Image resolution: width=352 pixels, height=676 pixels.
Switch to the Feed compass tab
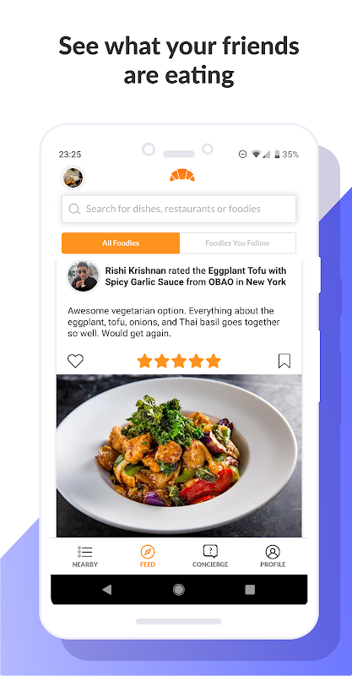point(148,557)
